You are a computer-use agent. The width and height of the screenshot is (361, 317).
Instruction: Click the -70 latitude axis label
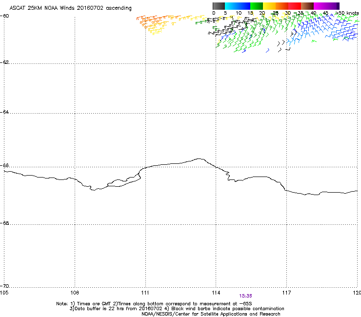[4, 286]
